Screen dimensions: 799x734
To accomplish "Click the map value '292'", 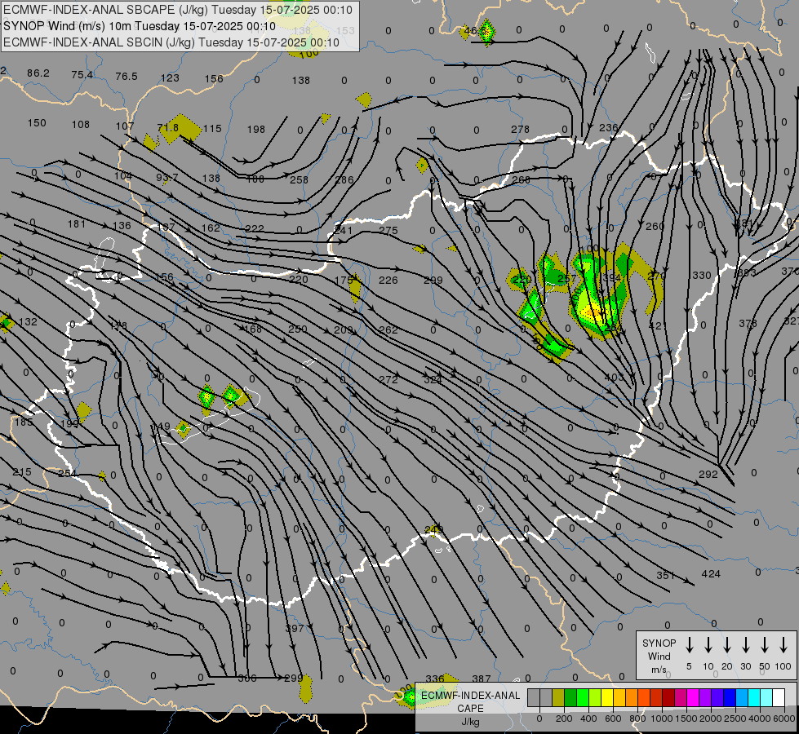I will [x=708, y=474].
